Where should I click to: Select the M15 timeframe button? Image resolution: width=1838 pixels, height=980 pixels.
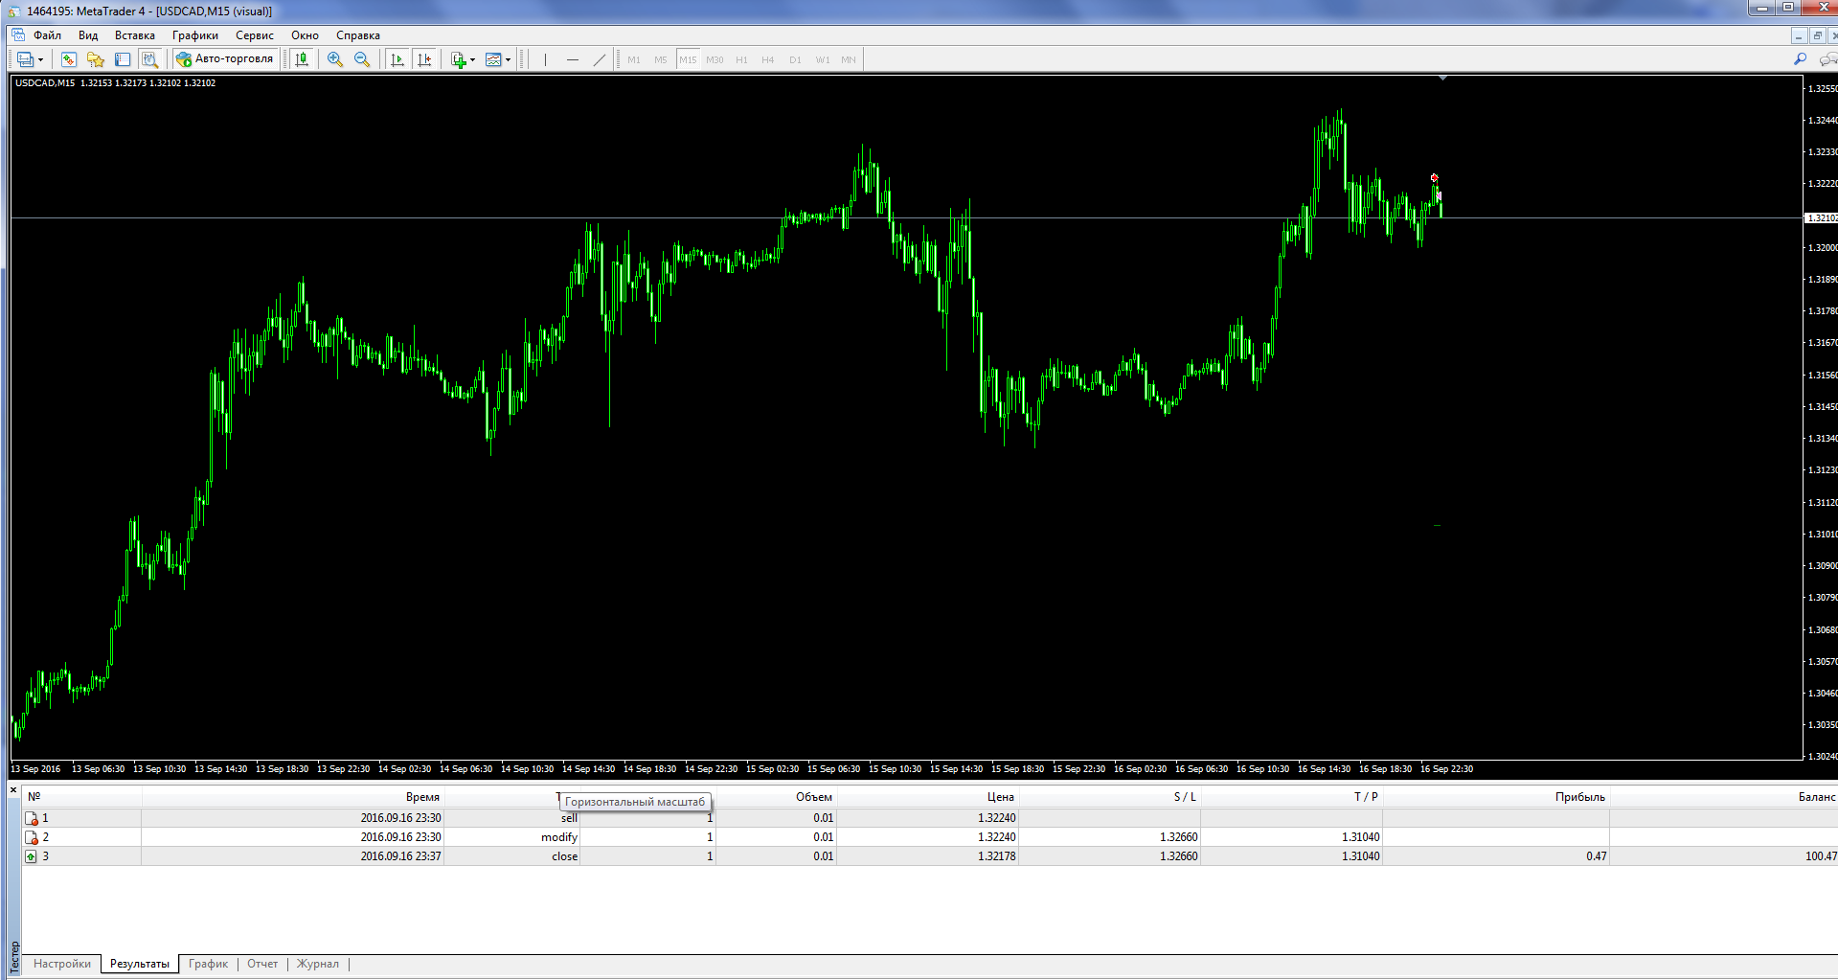click(x=688, y=59)
